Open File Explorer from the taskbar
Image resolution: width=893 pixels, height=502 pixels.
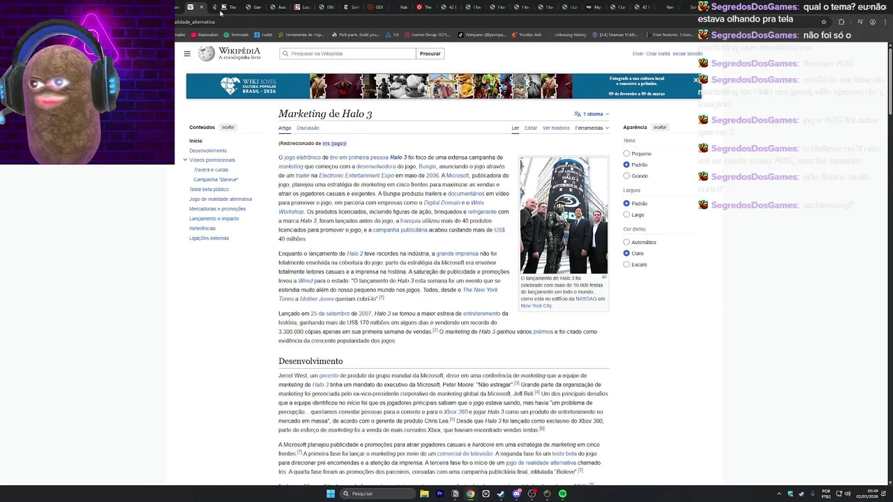(x=423, y=494)
